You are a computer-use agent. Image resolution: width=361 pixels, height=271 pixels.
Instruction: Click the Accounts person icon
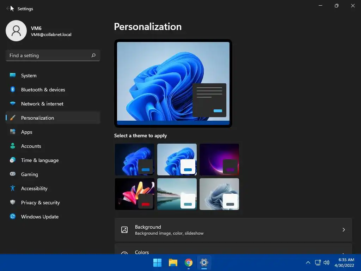coord(13,146)
